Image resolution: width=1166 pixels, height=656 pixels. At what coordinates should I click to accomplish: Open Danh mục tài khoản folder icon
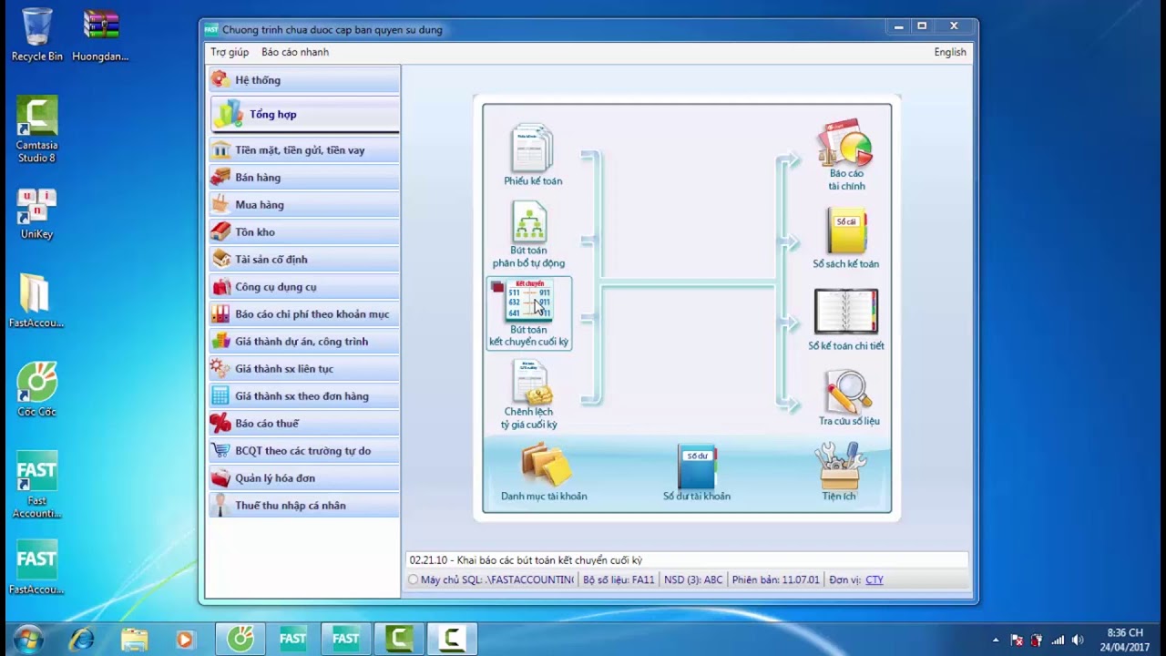coord(545,465)
